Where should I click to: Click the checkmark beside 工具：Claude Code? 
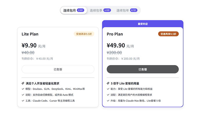[23, 101]
